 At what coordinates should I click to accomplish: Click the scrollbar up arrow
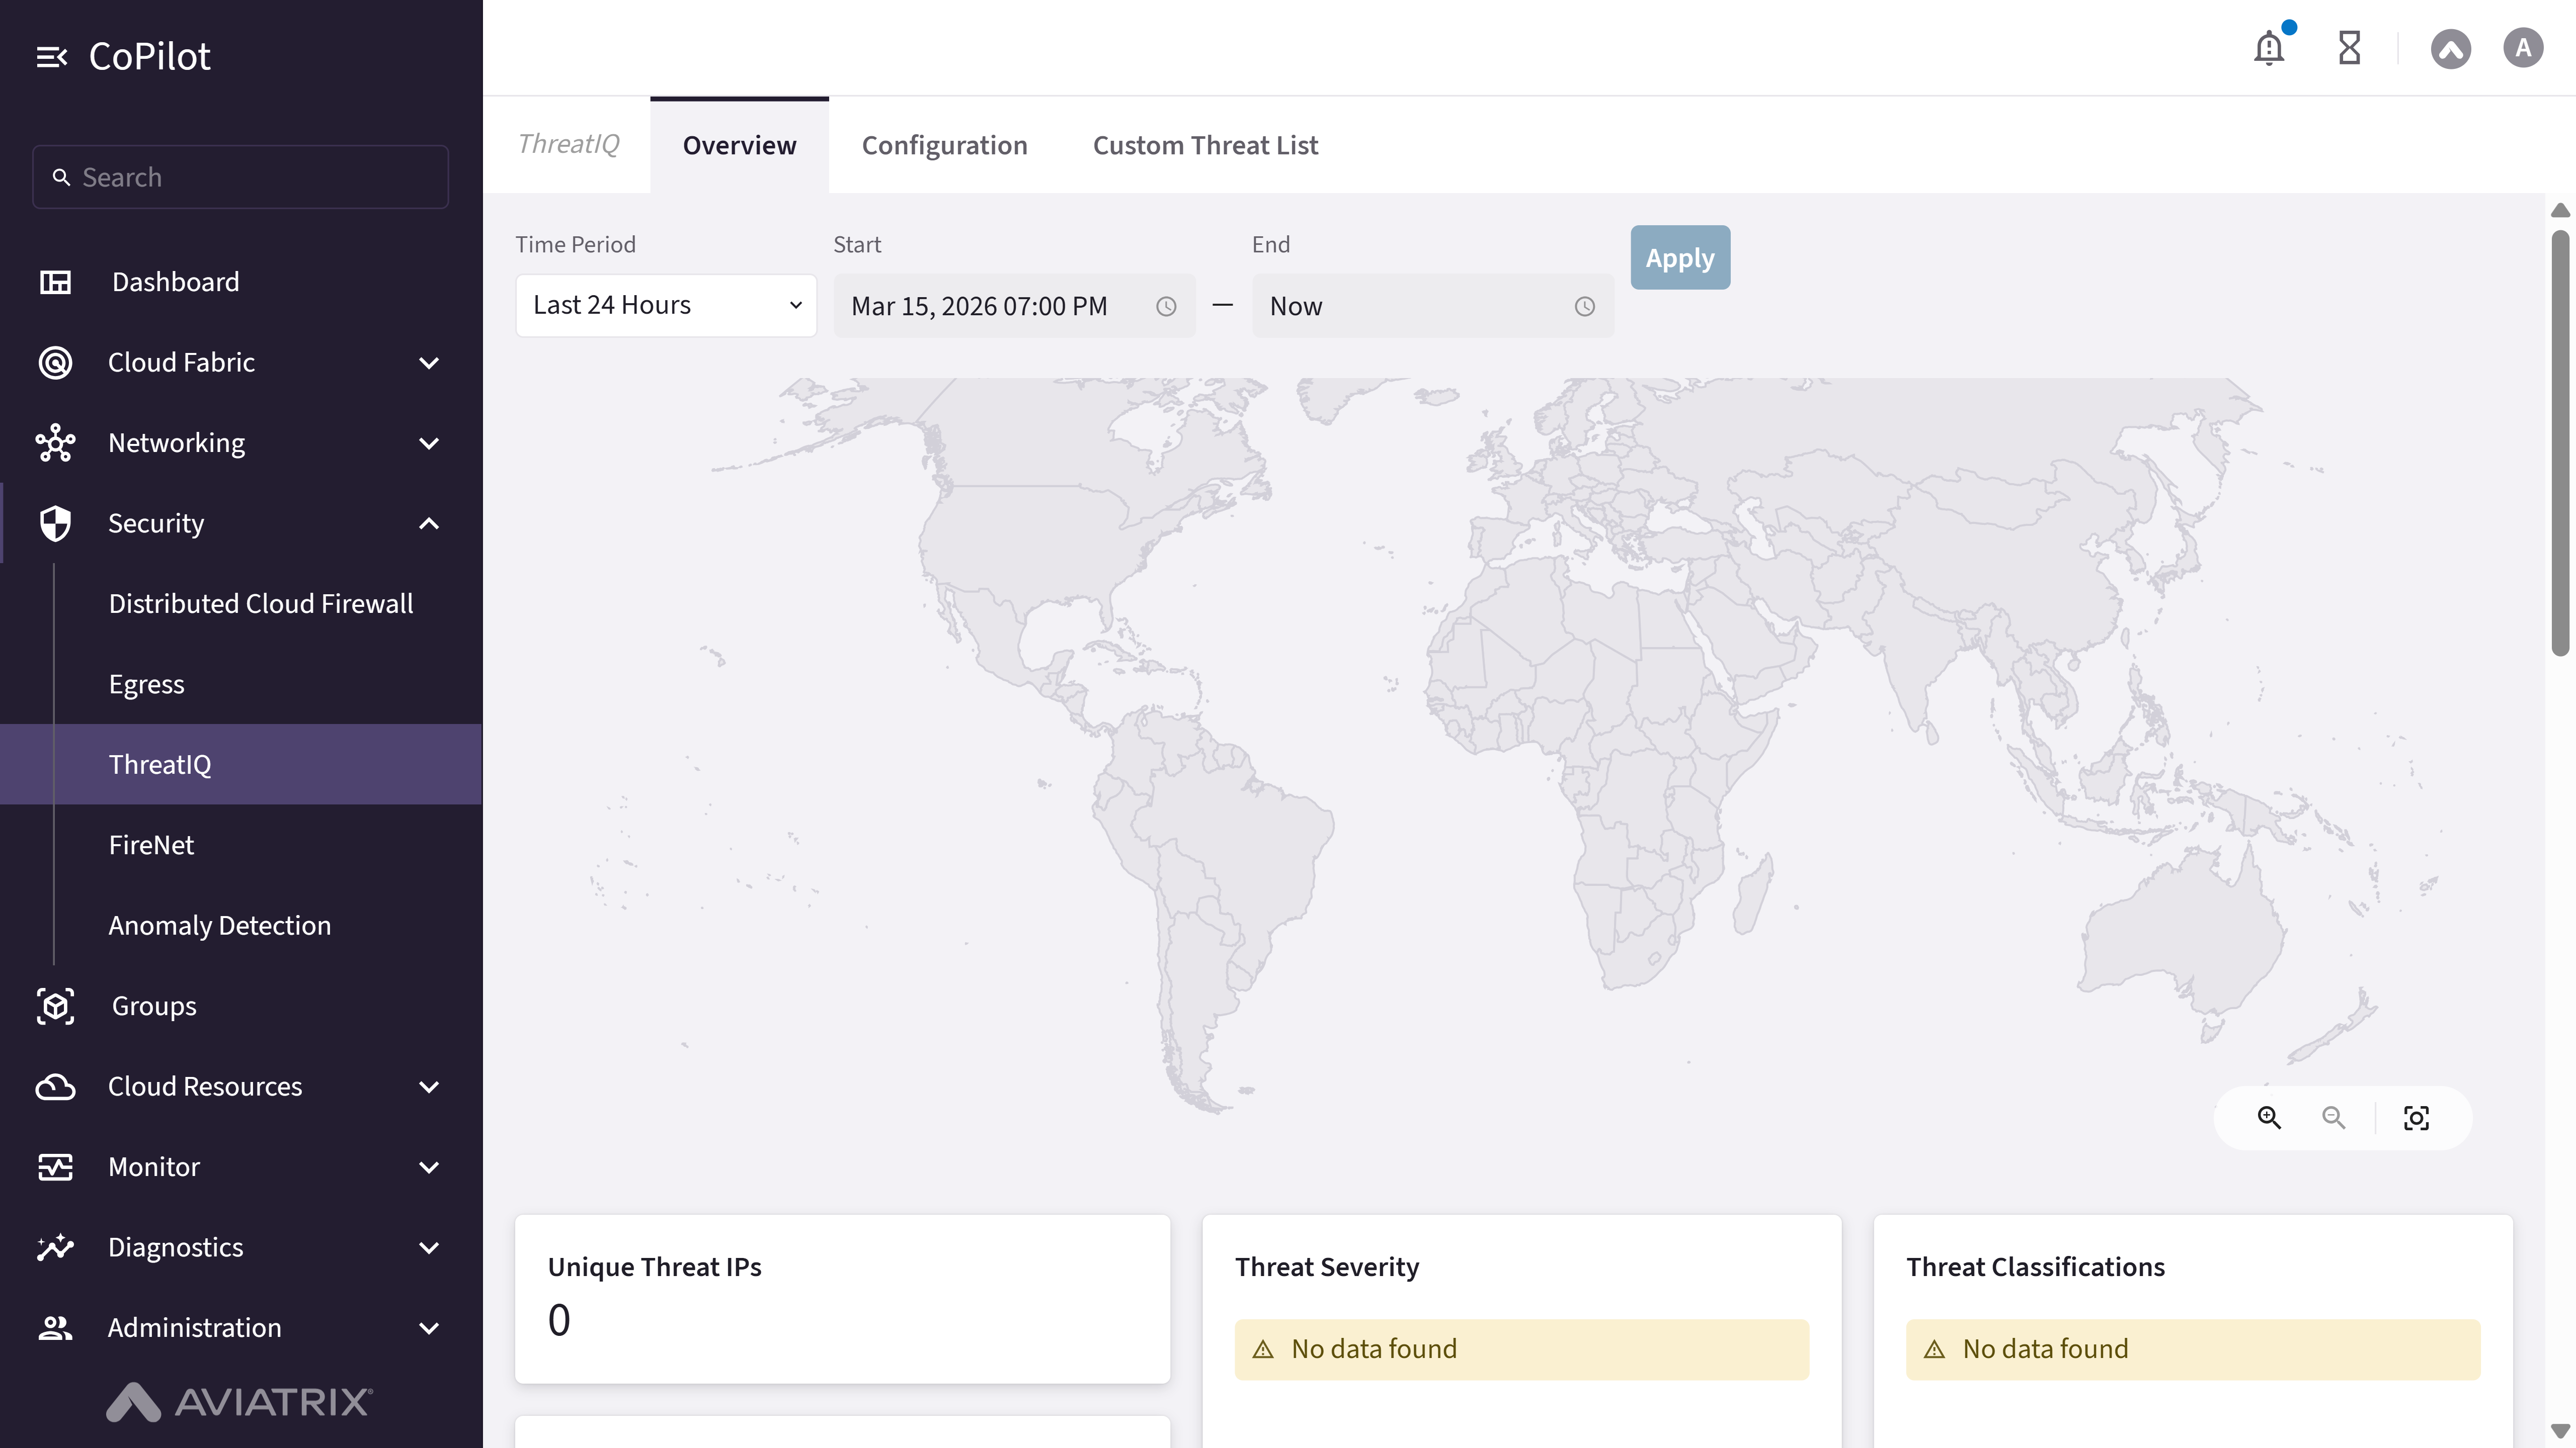[2560, 210]
